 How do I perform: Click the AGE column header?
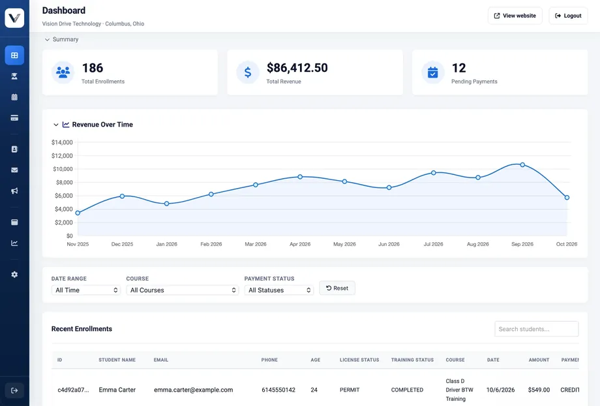coord(315,360)
